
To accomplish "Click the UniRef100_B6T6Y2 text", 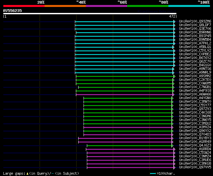I will (195, 58).
